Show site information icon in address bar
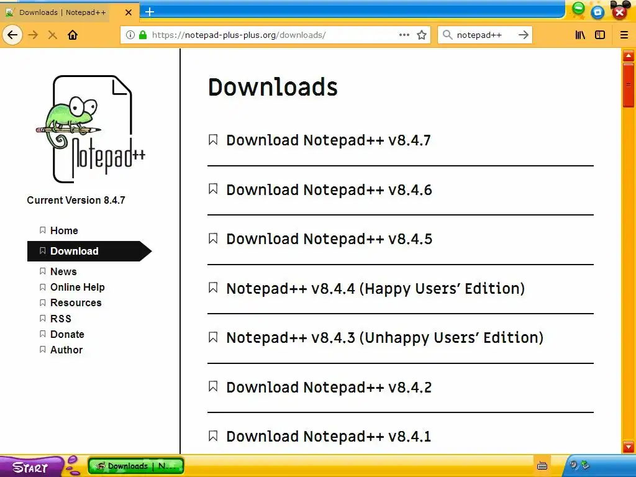The height and width of the screenshot is (477, 636). 130,35
